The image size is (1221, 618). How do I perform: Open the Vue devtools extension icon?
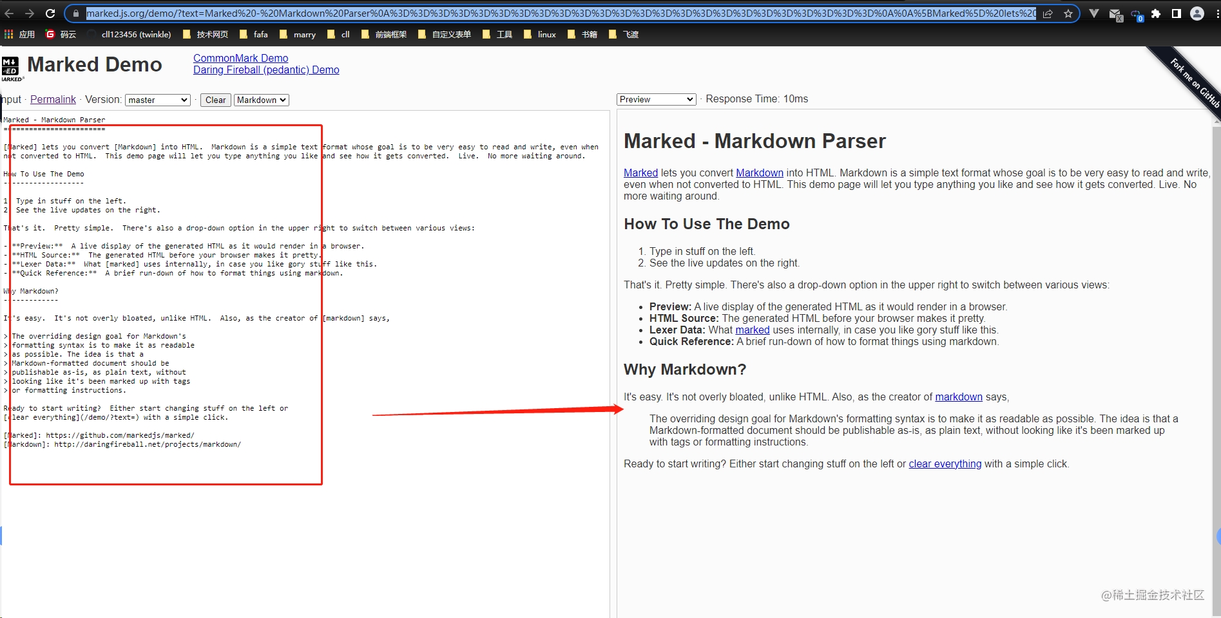pyautogui.click(x=1094, y=13)
